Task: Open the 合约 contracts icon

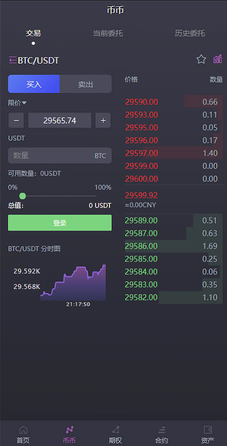Action: point(162,429)
